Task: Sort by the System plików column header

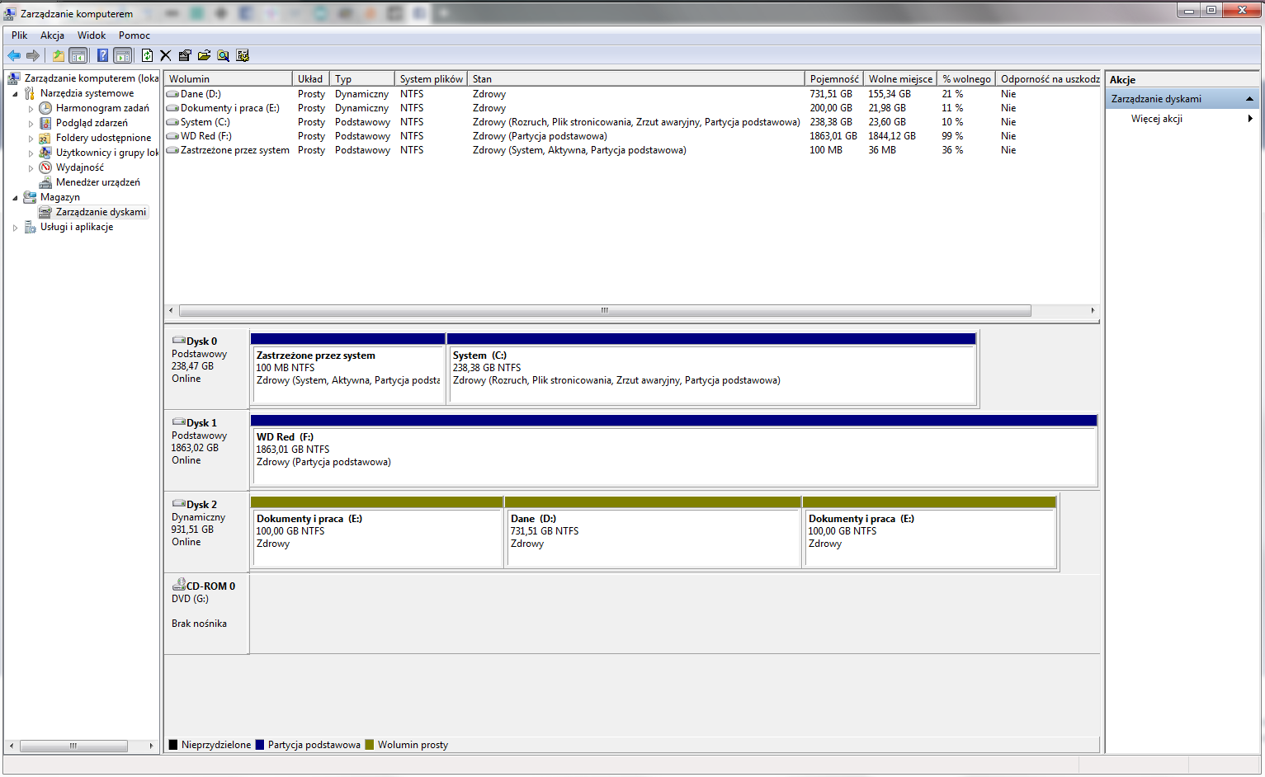Action: 432,79
